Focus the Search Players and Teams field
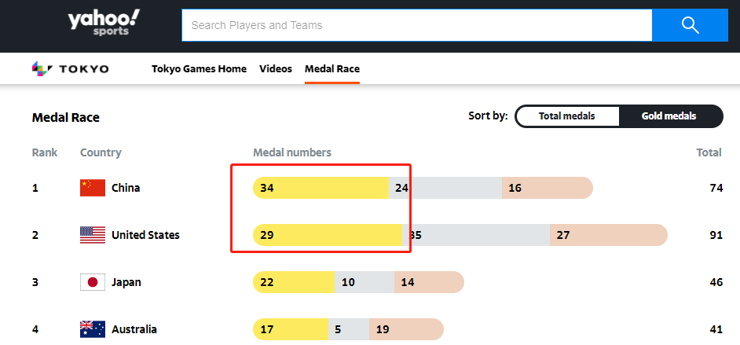This screenshot has width=740, height=345. coord(416,25)
